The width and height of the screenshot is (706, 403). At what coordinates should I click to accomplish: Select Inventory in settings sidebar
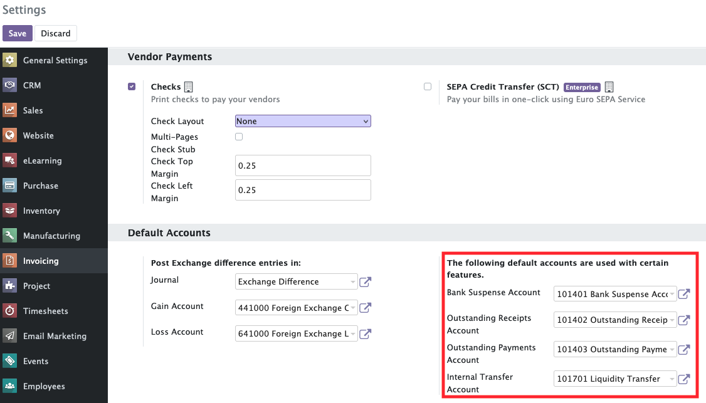click(x=54, y=211)
